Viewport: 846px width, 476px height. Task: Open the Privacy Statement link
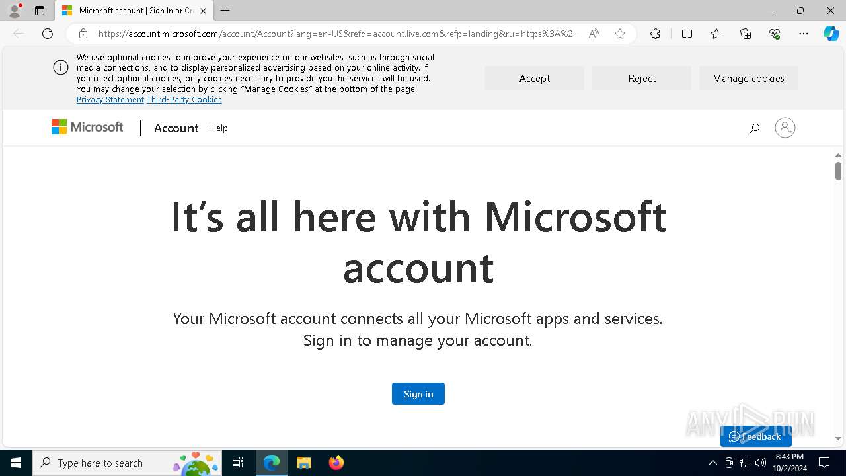click(x=110, y=100)
